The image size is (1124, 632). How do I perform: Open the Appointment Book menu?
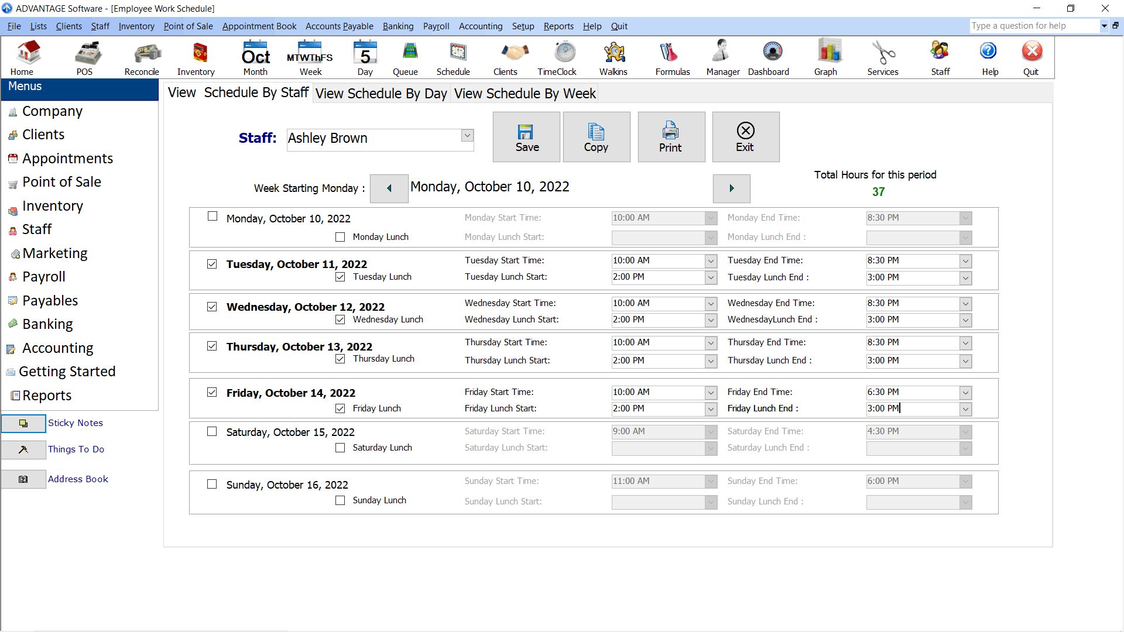pyautogui.click(x=259, y=26)
